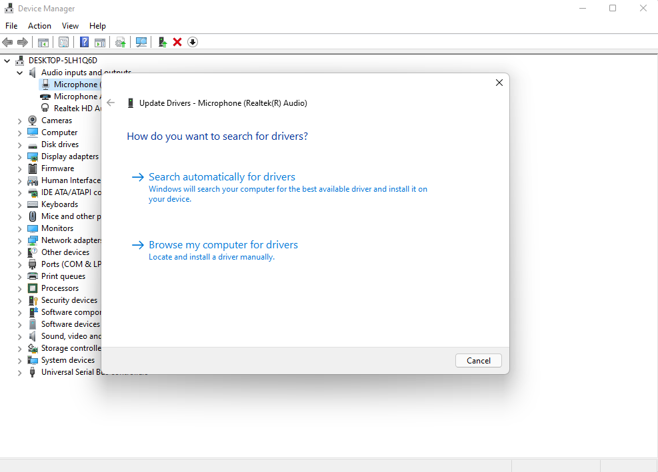Open the Help menu
This screenshot has height=472, width=658.
pos(97,26)
